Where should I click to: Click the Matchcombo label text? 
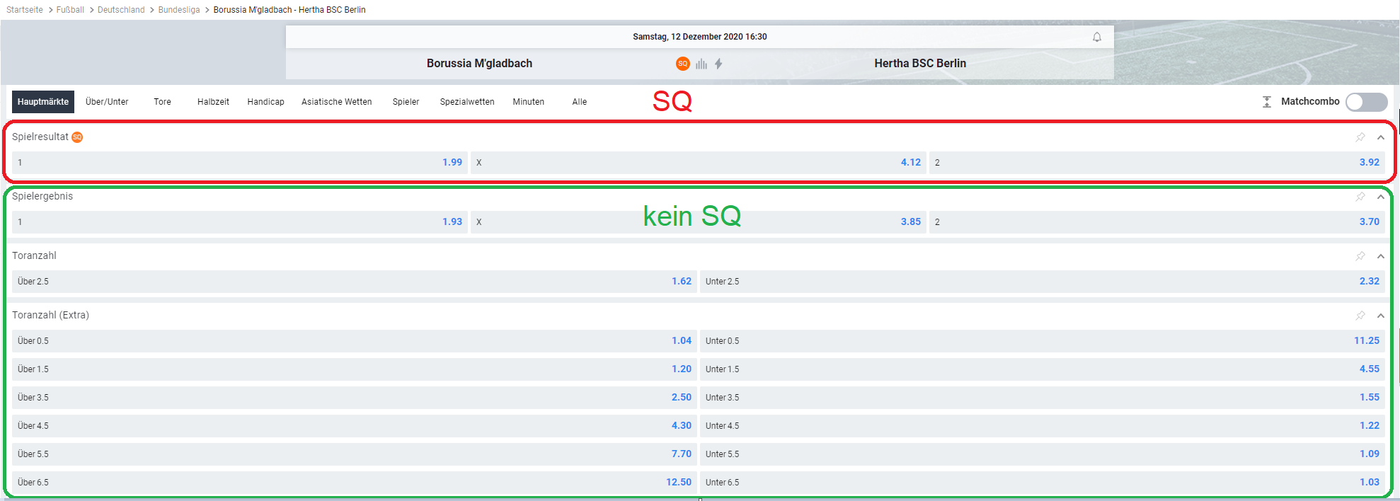click(x=1310, y=102)
